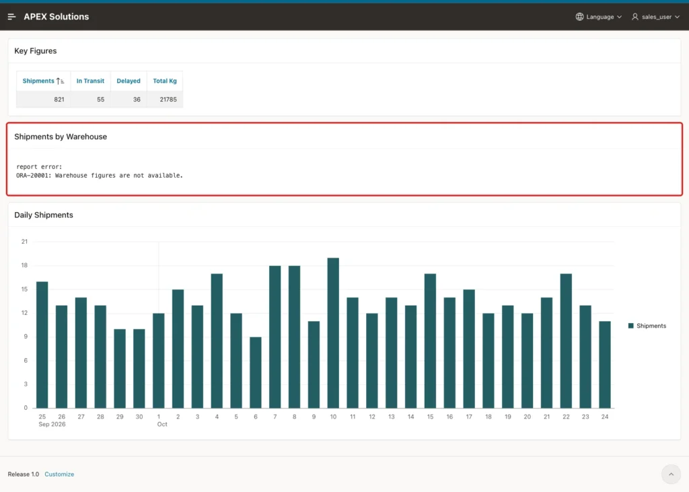Click the bar for October 17

[x=469, y=349]
